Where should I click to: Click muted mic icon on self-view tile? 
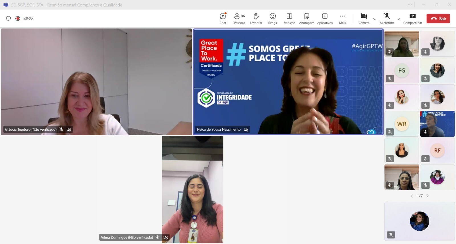[391, 235]
